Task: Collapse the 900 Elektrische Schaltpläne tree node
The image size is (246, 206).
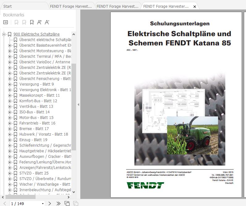Action: click(x=4, y=34)
